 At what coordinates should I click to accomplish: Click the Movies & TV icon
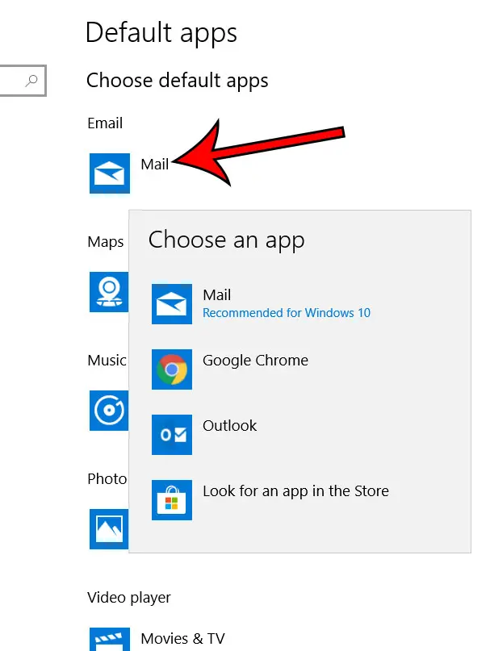click(x=110, y=640)
